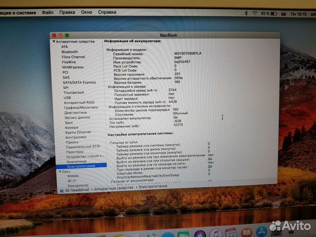Viewport: 316px width, 237px height.
Task: Open App Store from the Dock
Action: tap(262, 231)
